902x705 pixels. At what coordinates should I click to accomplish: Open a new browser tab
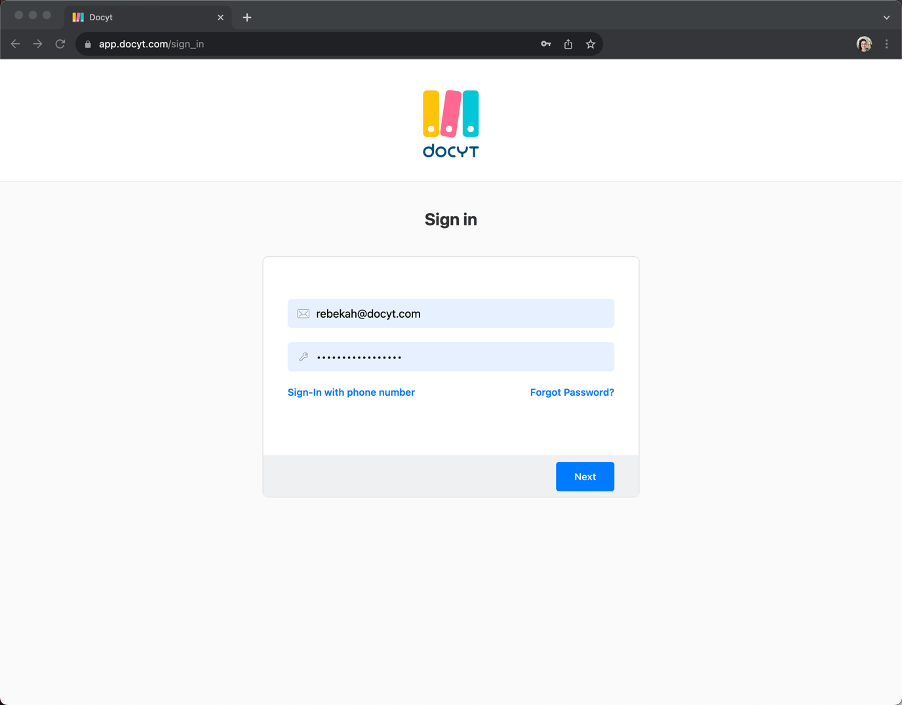[x=247, y=18]
